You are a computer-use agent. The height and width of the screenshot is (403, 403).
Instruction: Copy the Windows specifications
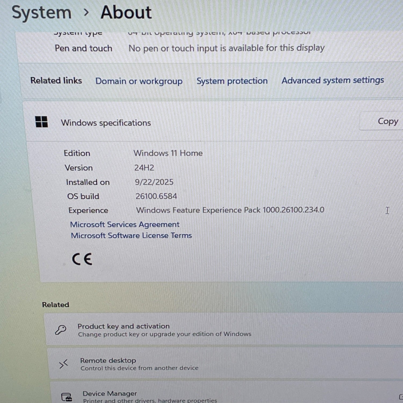pyautogui.click(x=387, y=121)
